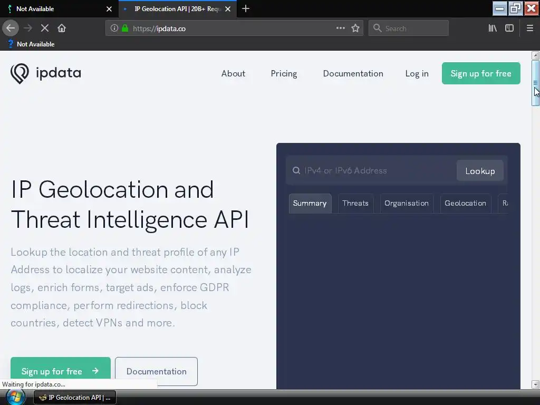Click the outlined Documentation button
Image resolution: width=540 pixels, height=405 pixels.
(156, 371)
